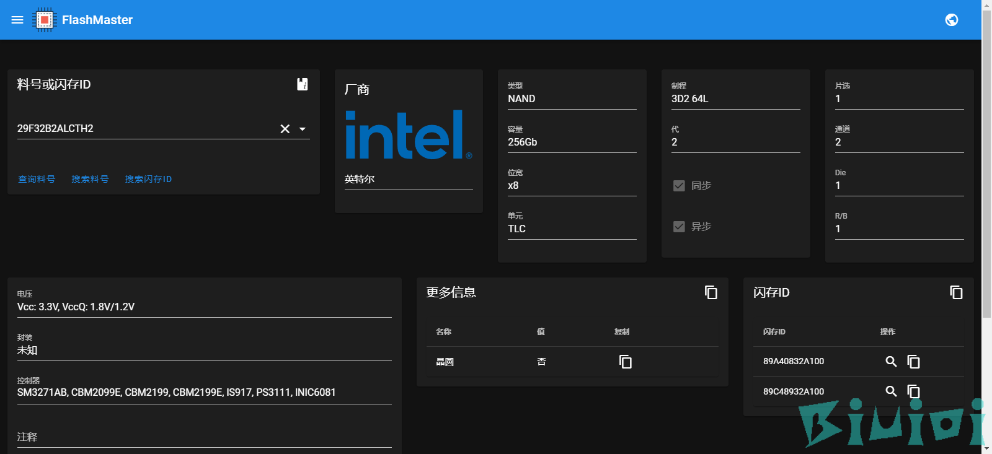
Task: Click the 晶圆 row name cell
Action: tap(445, 362)
